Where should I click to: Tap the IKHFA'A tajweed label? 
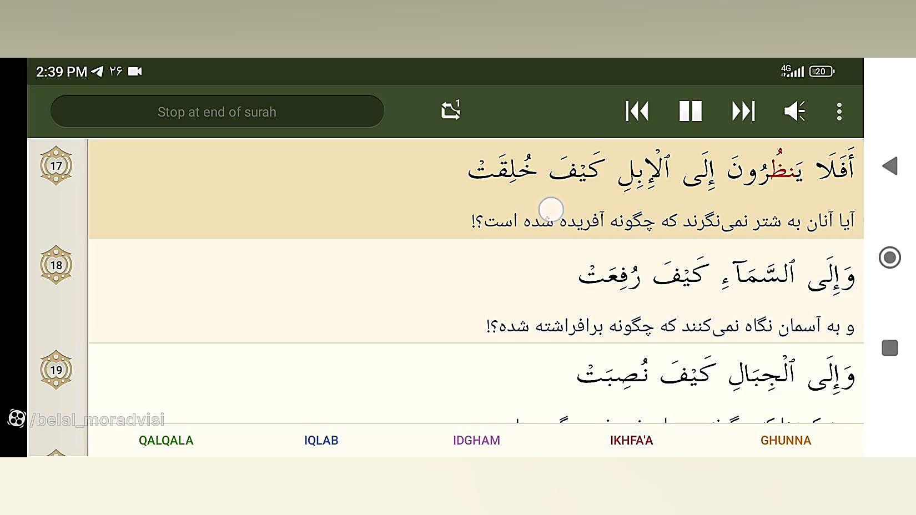631,441
